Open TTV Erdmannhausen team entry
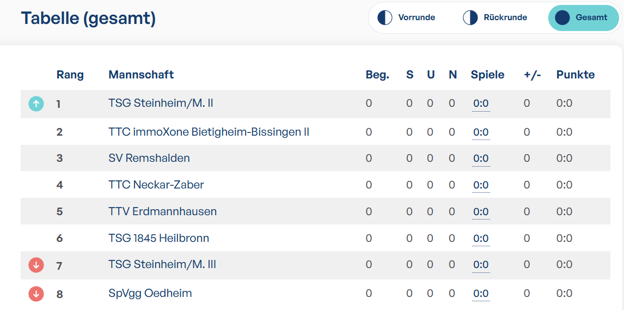Viewport: 624px width, 310px height. pos(163,211)
